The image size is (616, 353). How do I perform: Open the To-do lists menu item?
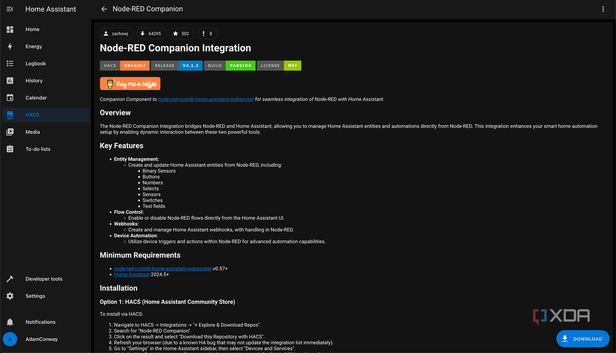point(46,149)
